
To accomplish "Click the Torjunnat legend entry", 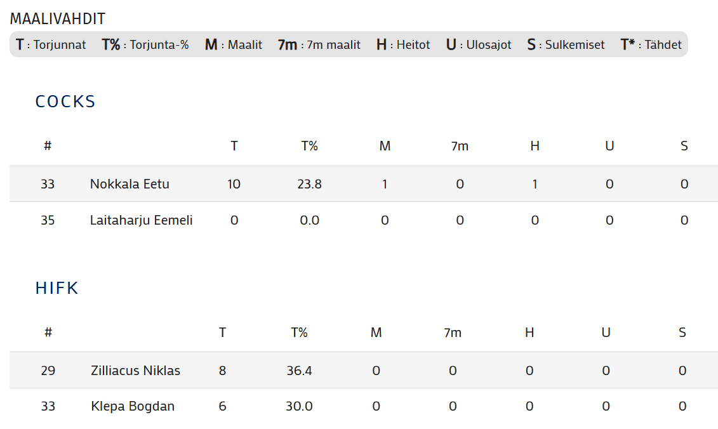I will [51, 44].
